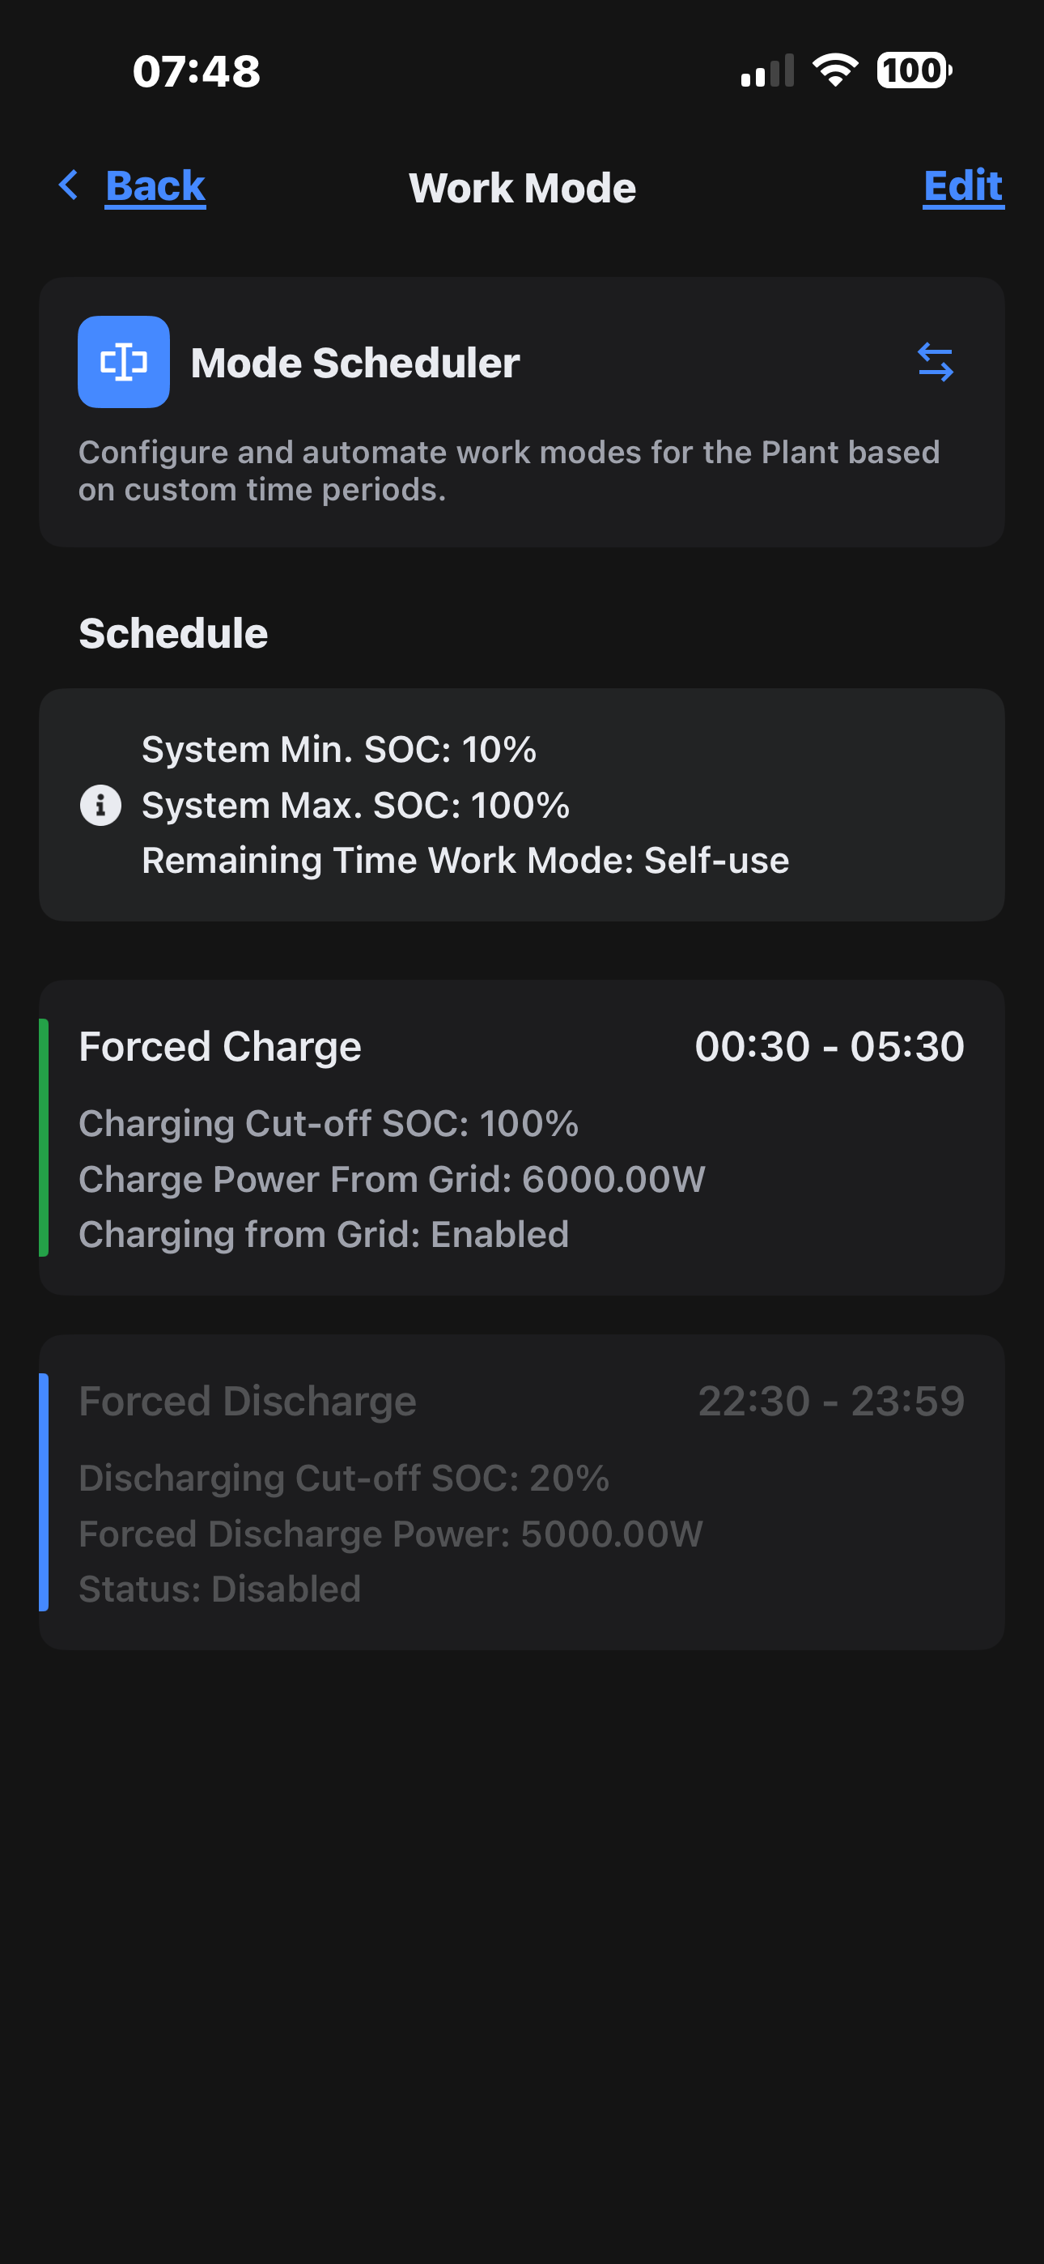Open the Forced Charge schedule entry
The image size is (1044, 2264).
522,1138
